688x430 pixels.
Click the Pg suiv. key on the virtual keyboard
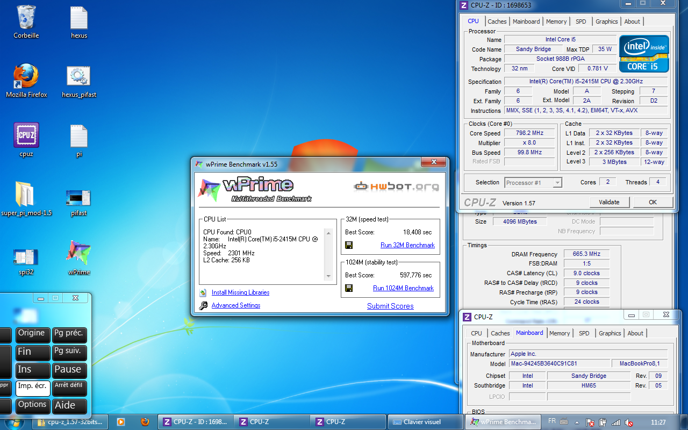(69, 353)
